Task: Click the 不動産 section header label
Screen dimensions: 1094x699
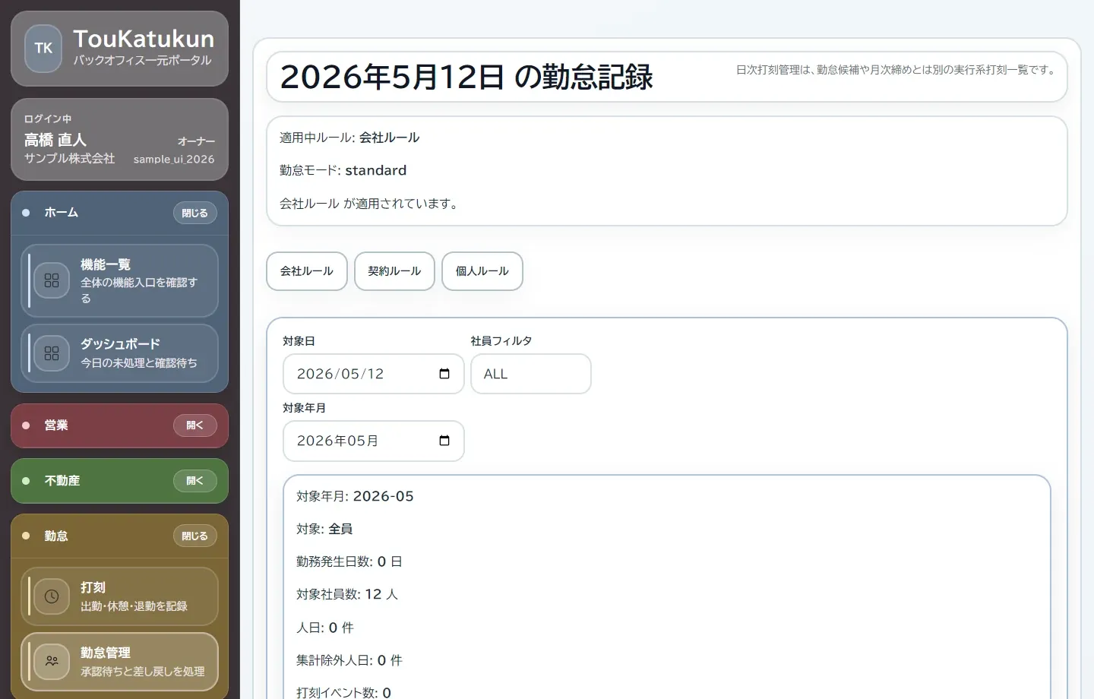Action: 62,481
